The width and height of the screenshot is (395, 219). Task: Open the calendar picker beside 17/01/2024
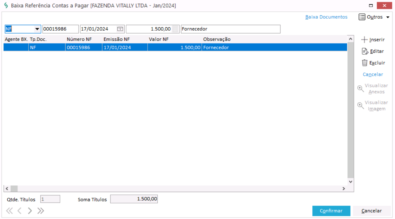(x=120, y=29)
